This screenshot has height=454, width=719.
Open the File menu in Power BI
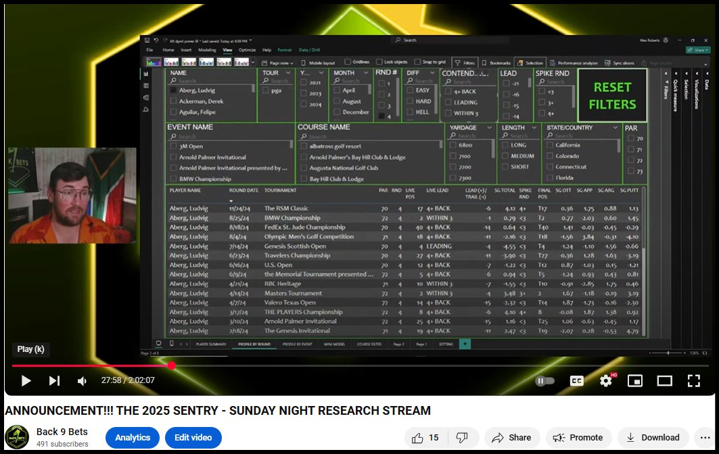coord(149,50)
